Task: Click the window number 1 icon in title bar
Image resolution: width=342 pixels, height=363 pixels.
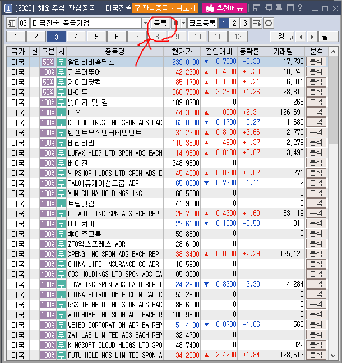Action: [8, 8]
